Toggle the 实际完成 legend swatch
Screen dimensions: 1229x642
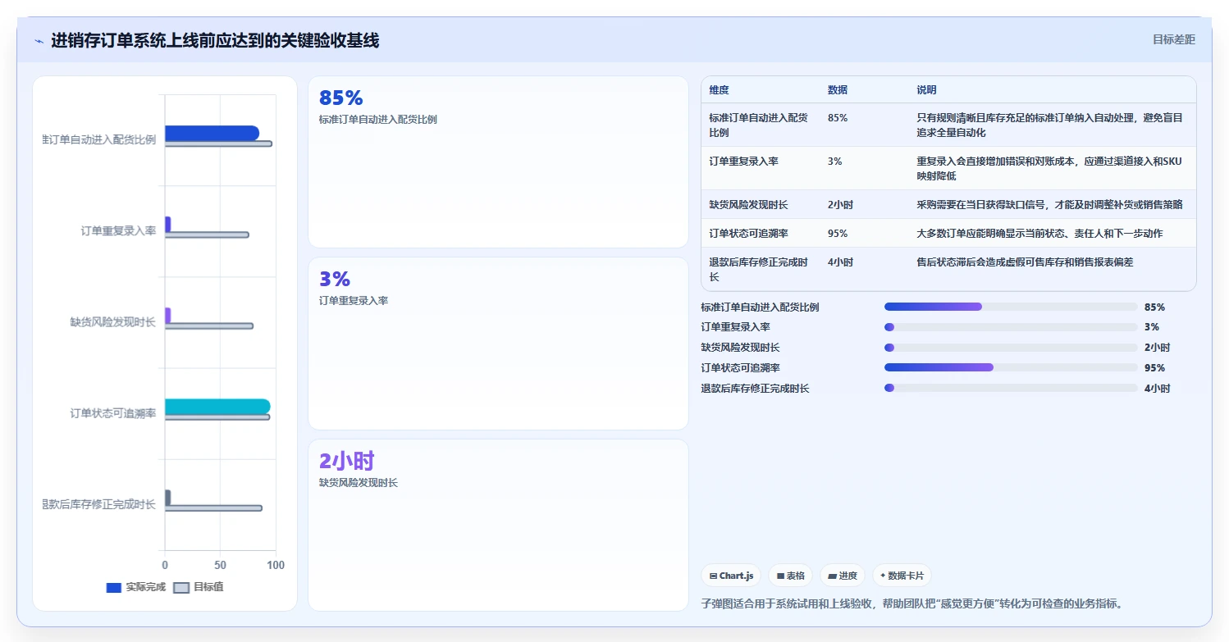(x=114, y=588)
